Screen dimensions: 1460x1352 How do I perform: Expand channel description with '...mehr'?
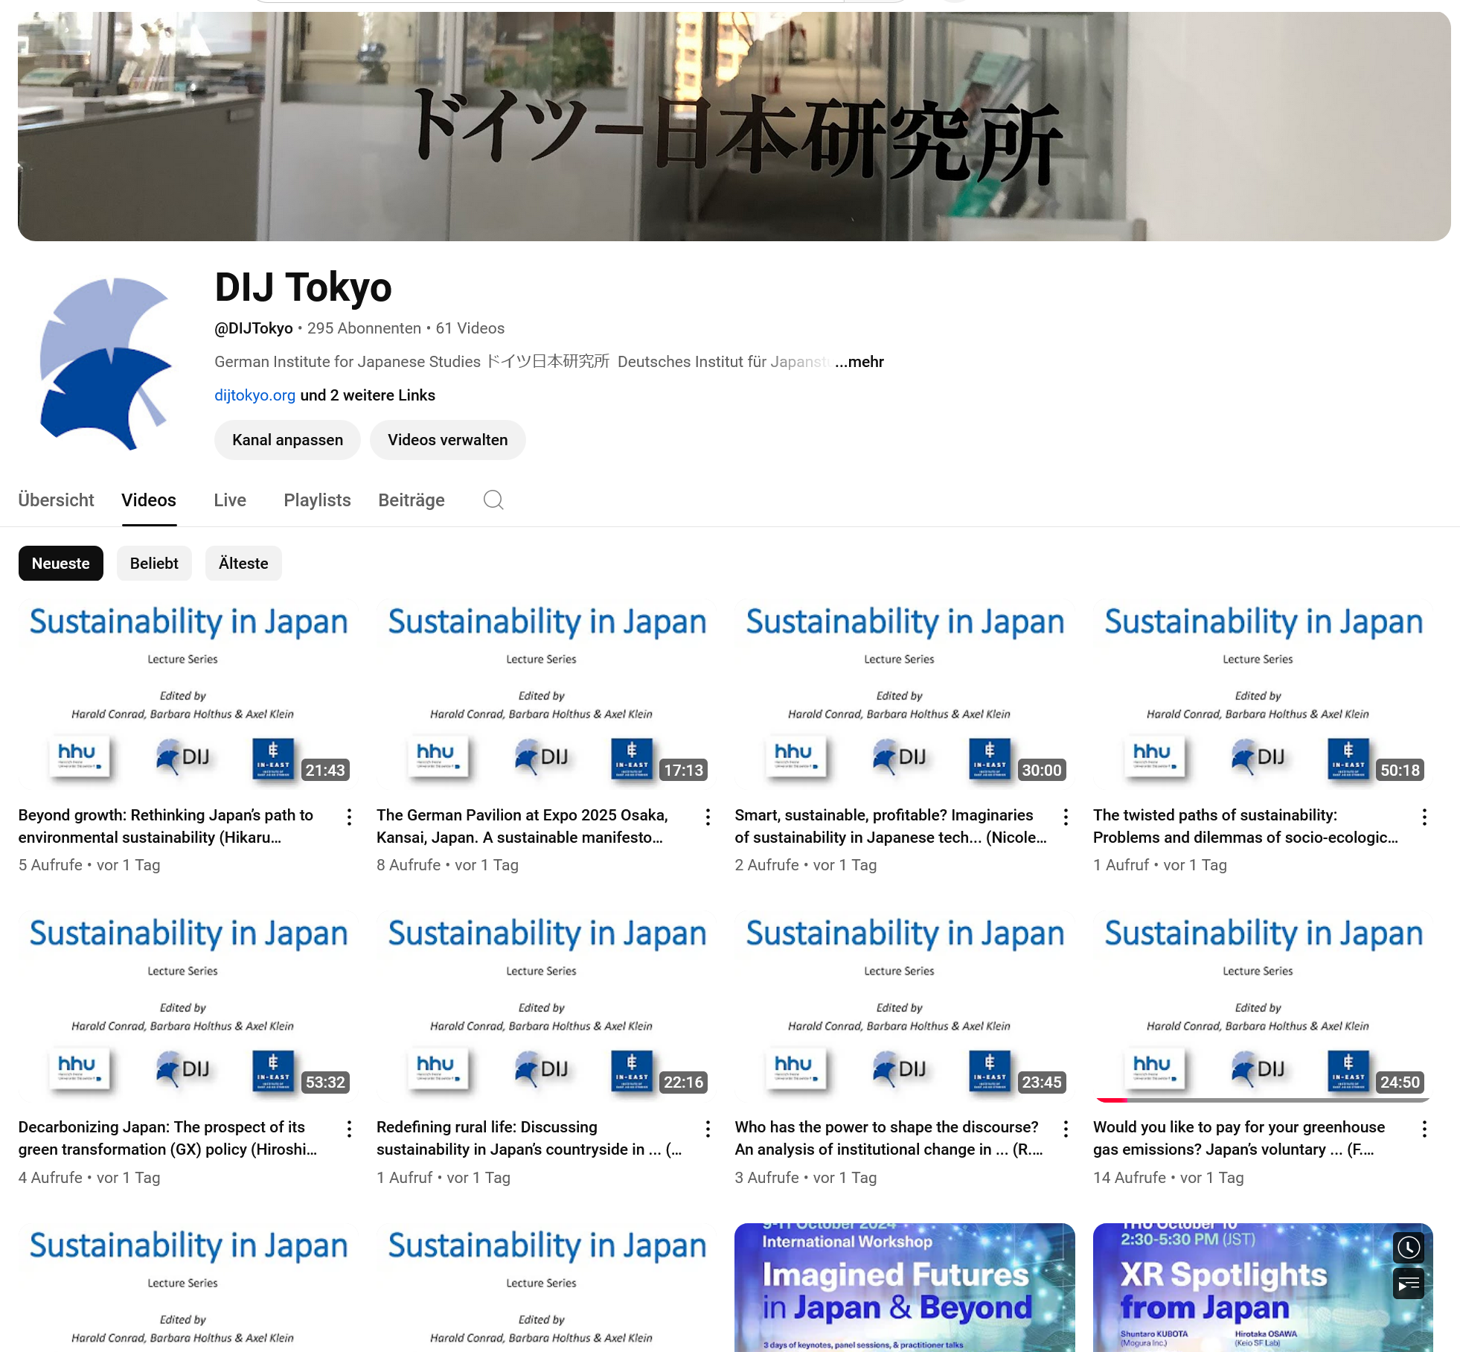click(x=859, y=362)
